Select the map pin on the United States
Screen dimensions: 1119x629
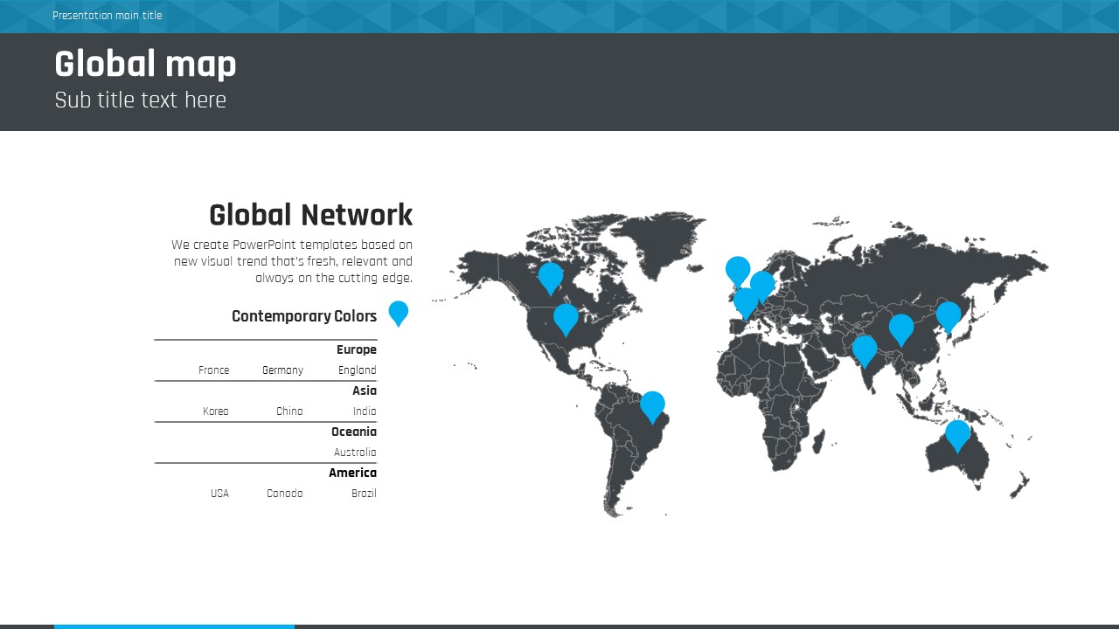click(x=566, y=317)
